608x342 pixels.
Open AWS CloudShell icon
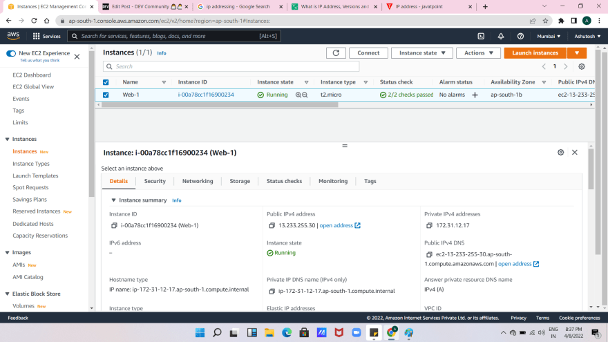(481, 36)
